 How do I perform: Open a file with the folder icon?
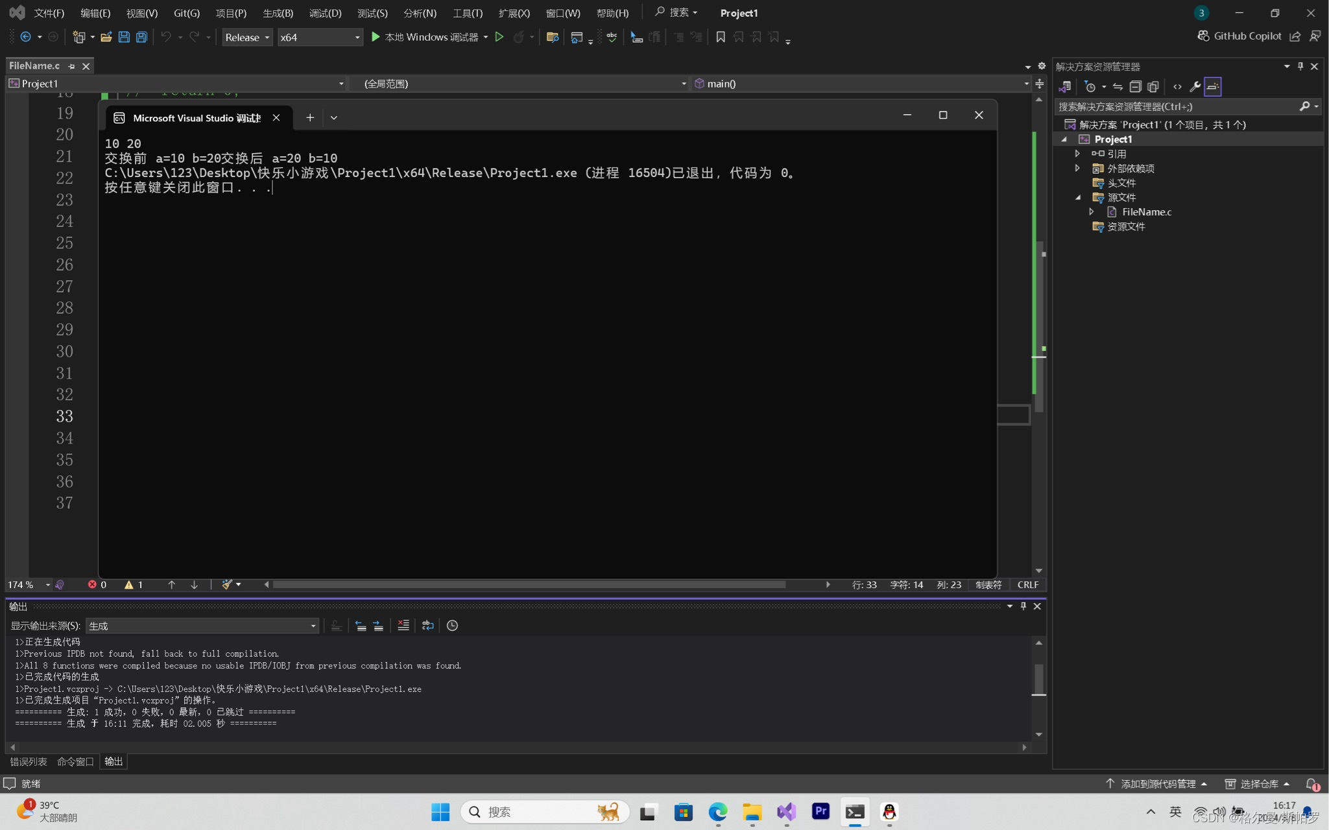click(106, 37)
